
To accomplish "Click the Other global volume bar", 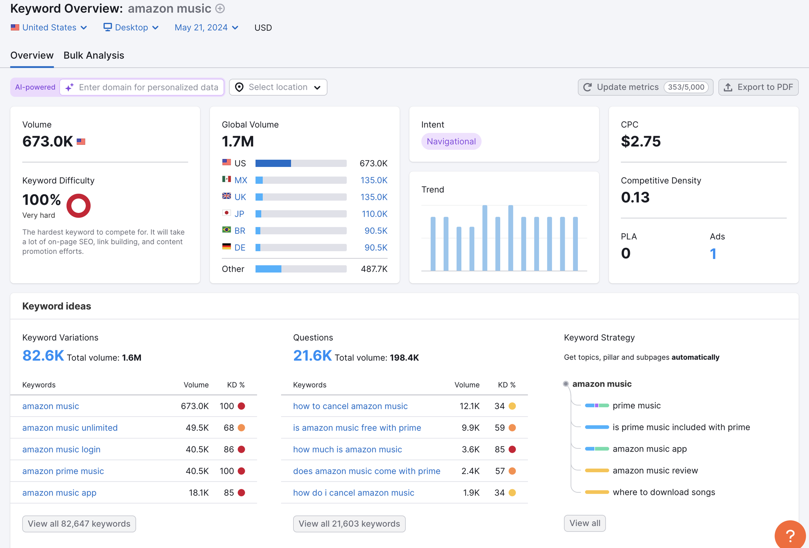I will [301, 269].
